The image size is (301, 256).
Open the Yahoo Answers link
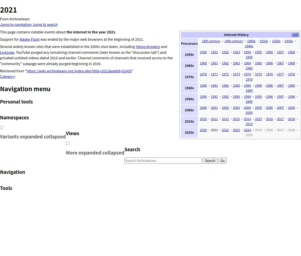pyautogui.click(x=148, y=47)
